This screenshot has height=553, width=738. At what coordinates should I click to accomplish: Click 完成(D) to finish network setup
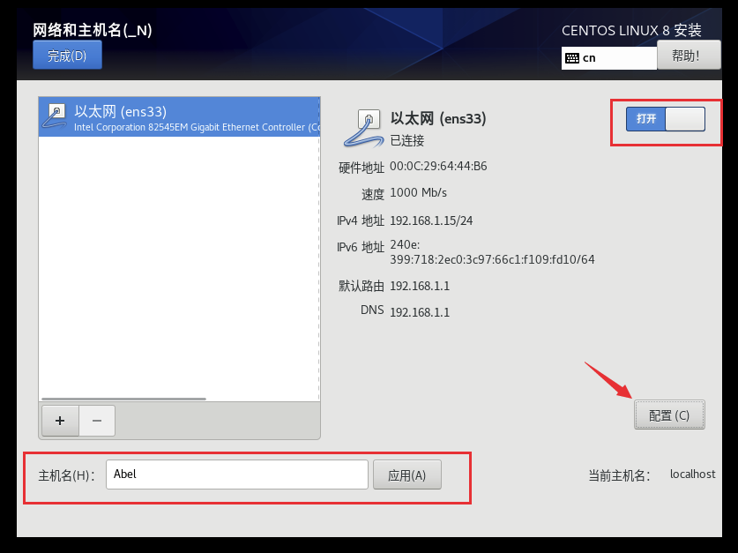(x=67, y=55)
